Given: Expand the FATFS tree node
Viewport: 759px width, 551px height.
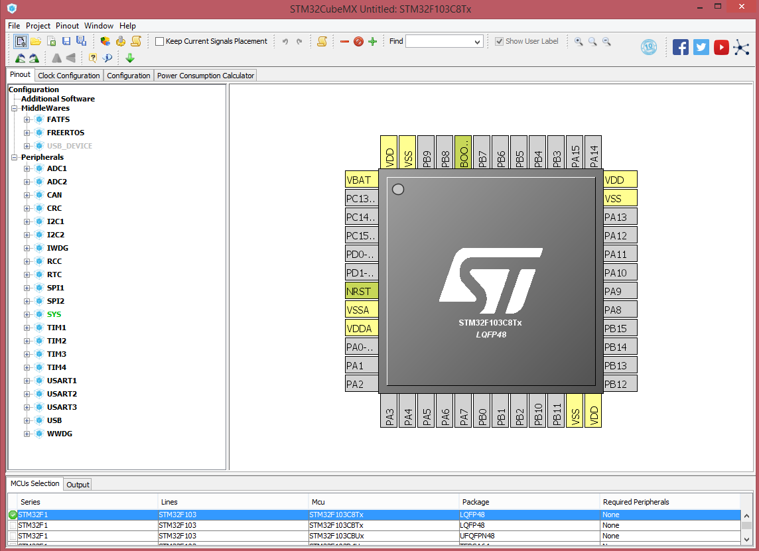Looking at the screenshot, I should [27, 119].
